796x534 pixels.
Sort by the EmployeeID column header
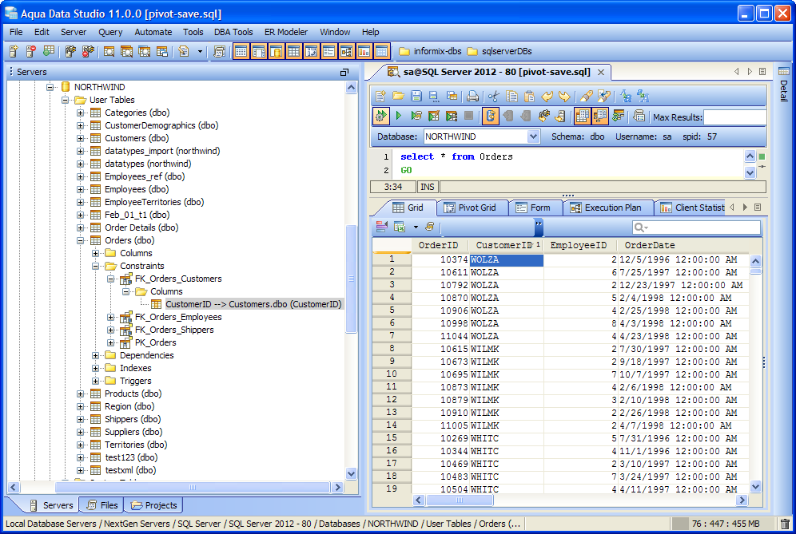tap(579, 245)
